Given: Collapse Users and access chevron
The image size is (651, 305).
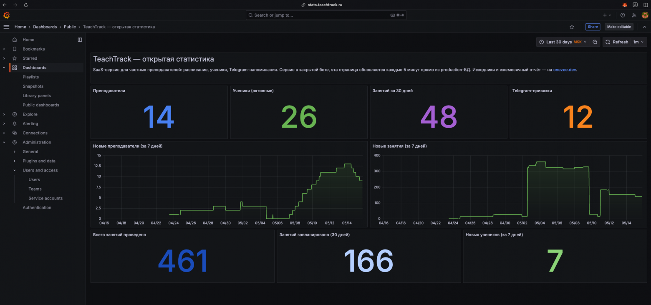Looking at the screenshot, I should (x=15, y=170).
